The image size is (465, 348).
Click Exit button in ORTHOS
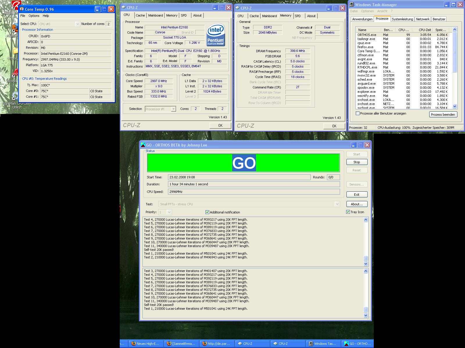(x=357, y=195)
